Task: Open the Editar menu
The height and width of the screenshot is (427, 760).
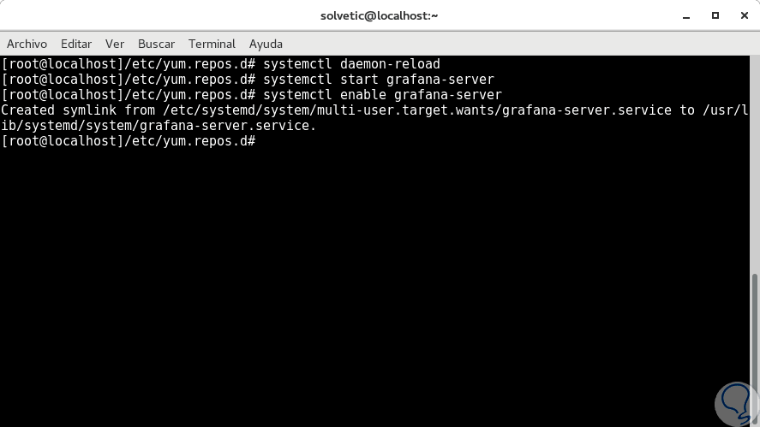Action: click(x=76, y=44)
